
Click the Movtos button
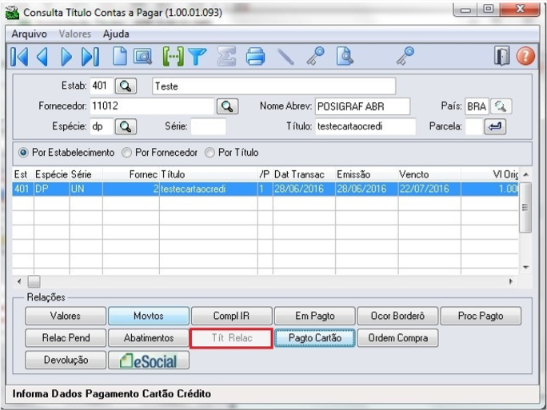(x=149, y=316)
